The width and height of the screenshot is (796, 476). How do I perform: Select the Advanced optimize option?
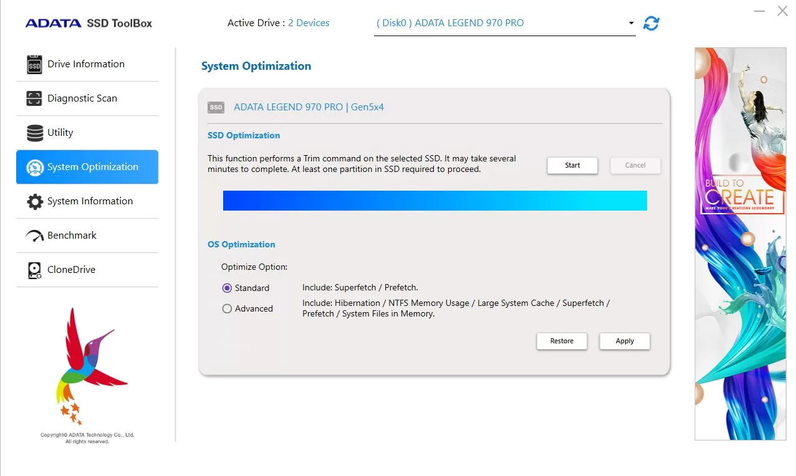[x=227, y=308]
